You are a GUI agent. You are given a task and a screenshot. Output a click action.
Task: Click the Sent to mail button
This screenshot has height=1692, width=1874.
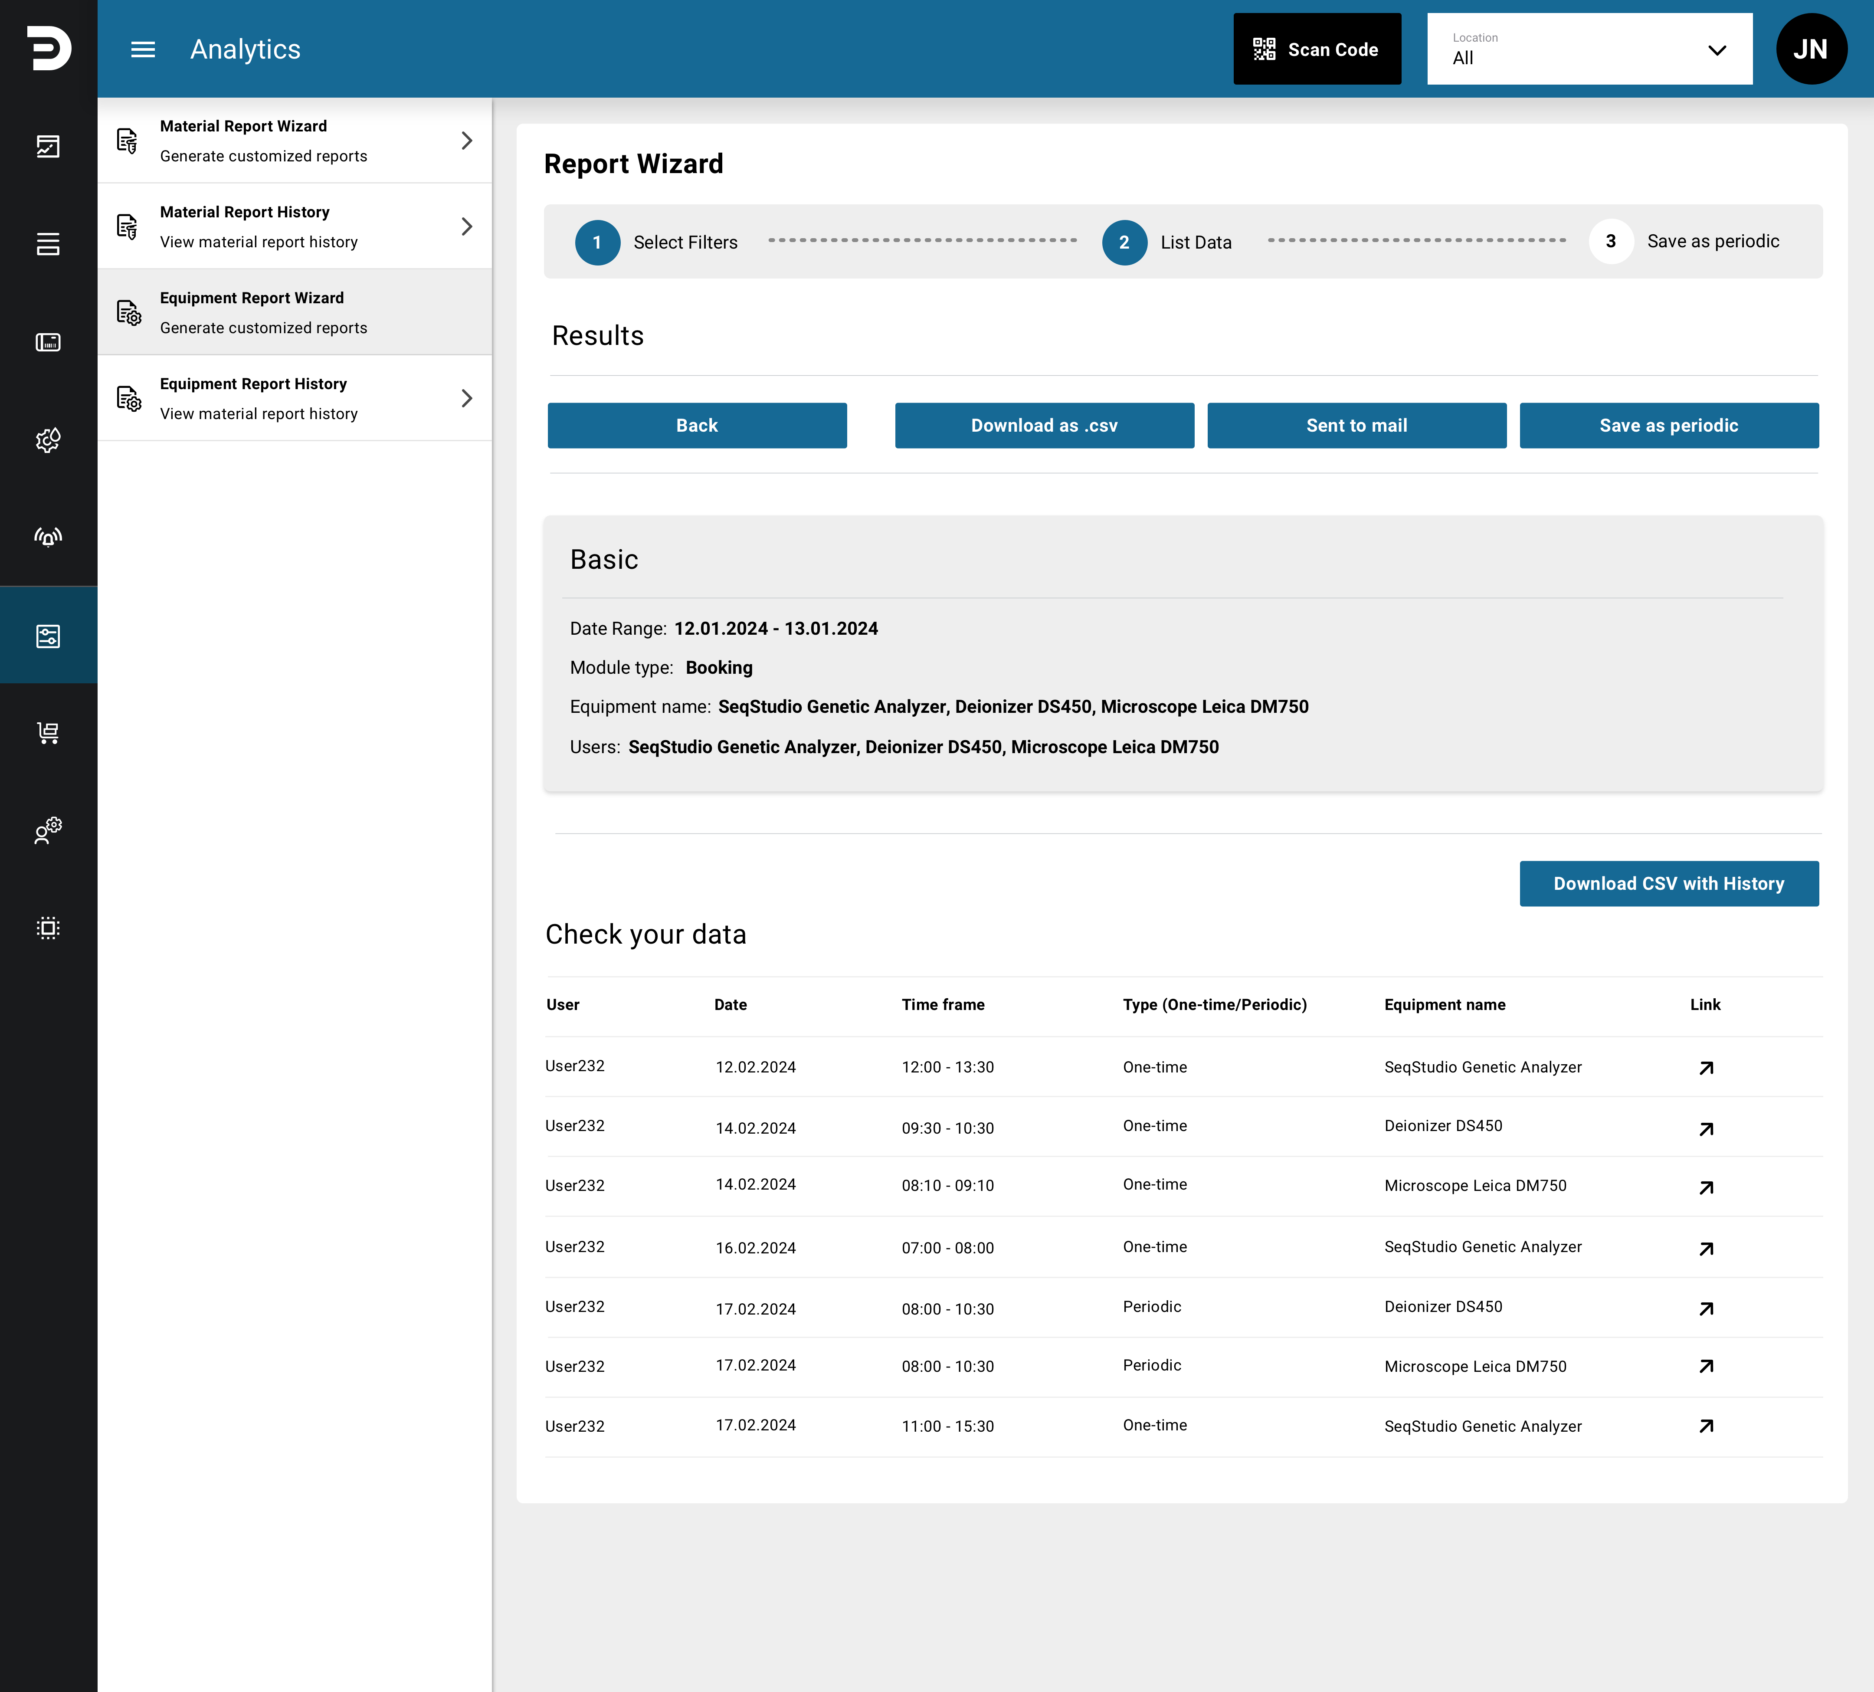1357,426
